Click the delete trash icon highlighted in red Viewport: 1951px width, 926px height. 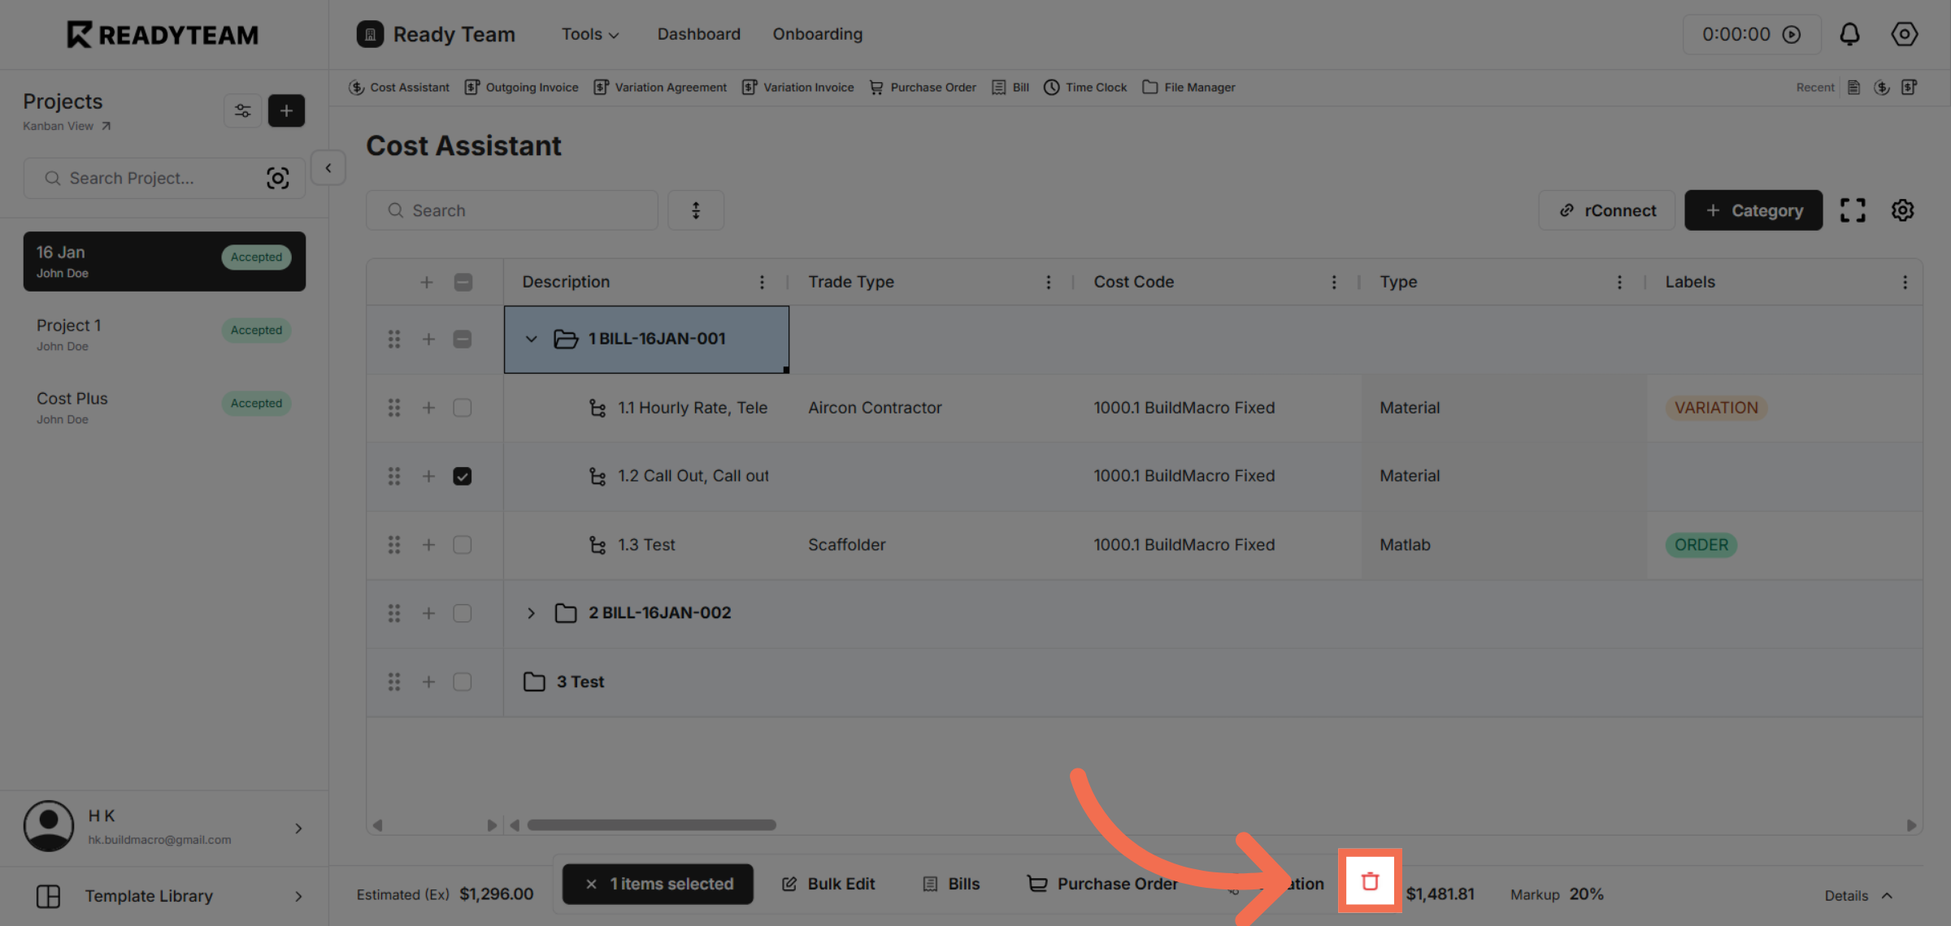point(1369,881)
